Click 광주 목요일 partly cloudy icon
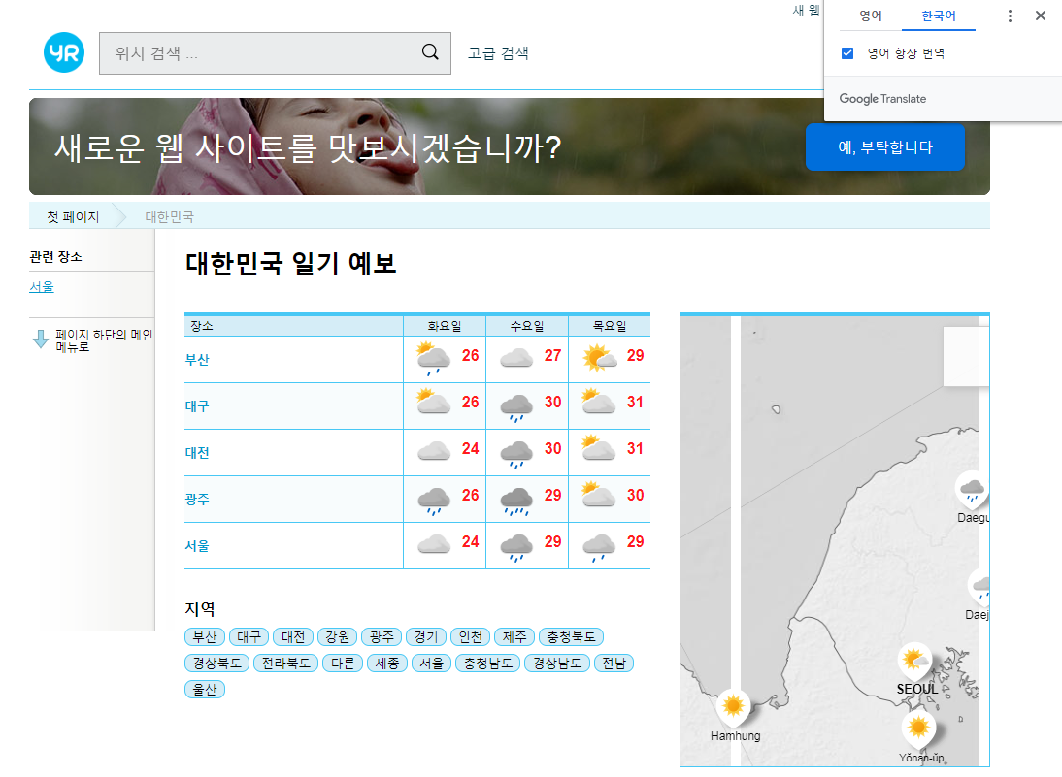The image size is (1062, 777). [x=599, y=495]
